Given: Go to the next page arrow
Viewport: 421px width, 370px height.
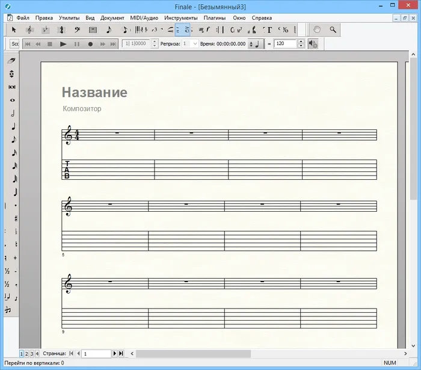Looking at the screenshot, I should pos(115,353).
